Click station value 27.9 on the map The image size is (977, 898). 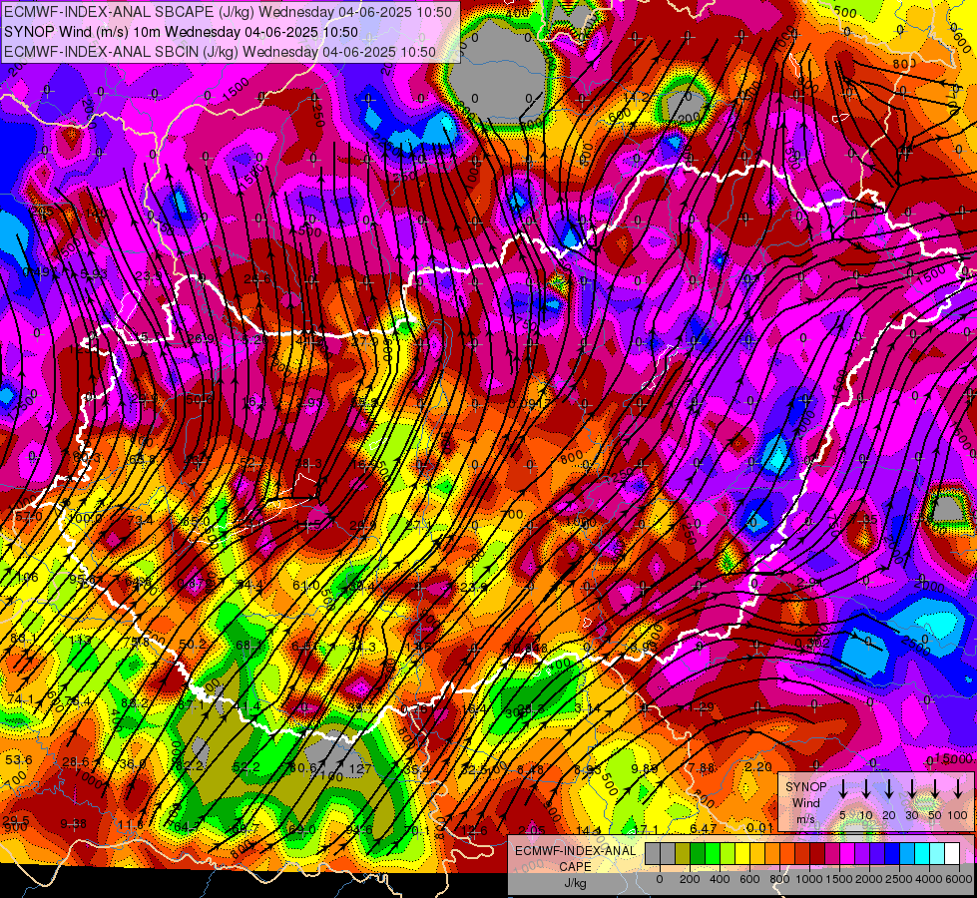pyautogui.click(x=365, y=341)
